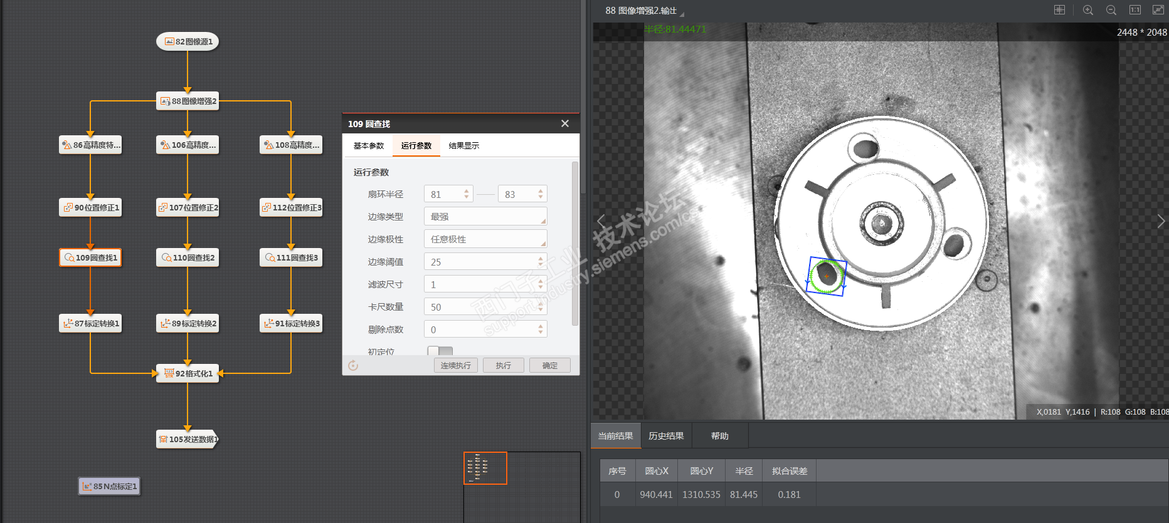Click the 圆心Y column header

702,471
